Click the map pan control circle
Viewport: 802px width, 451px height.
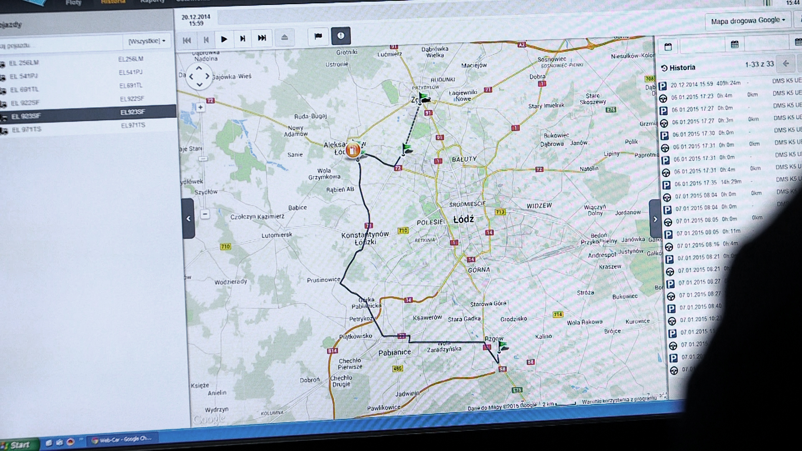pos(199,76)
